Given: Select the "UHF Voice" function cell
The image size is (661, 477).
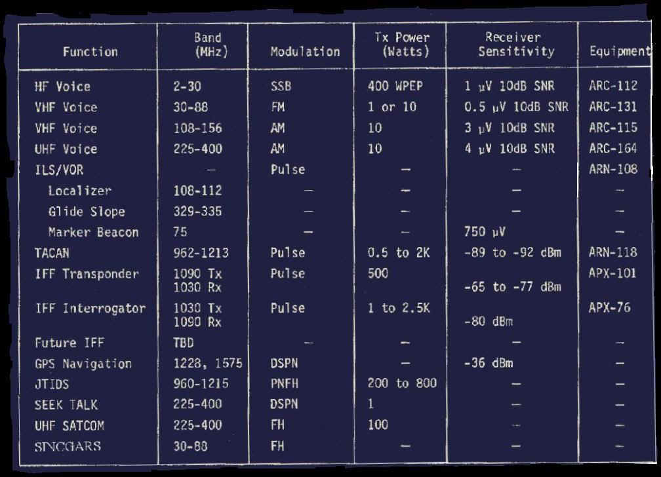Looking at the screenshot, I should click(66, 149).
